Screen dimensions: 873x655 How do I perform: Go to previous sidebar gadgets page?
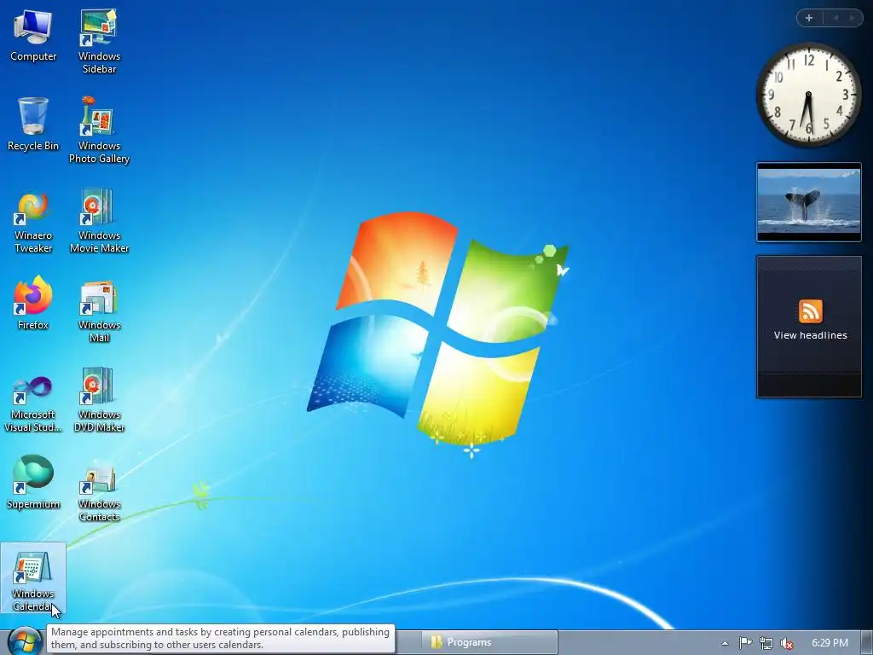click(835, 18)
